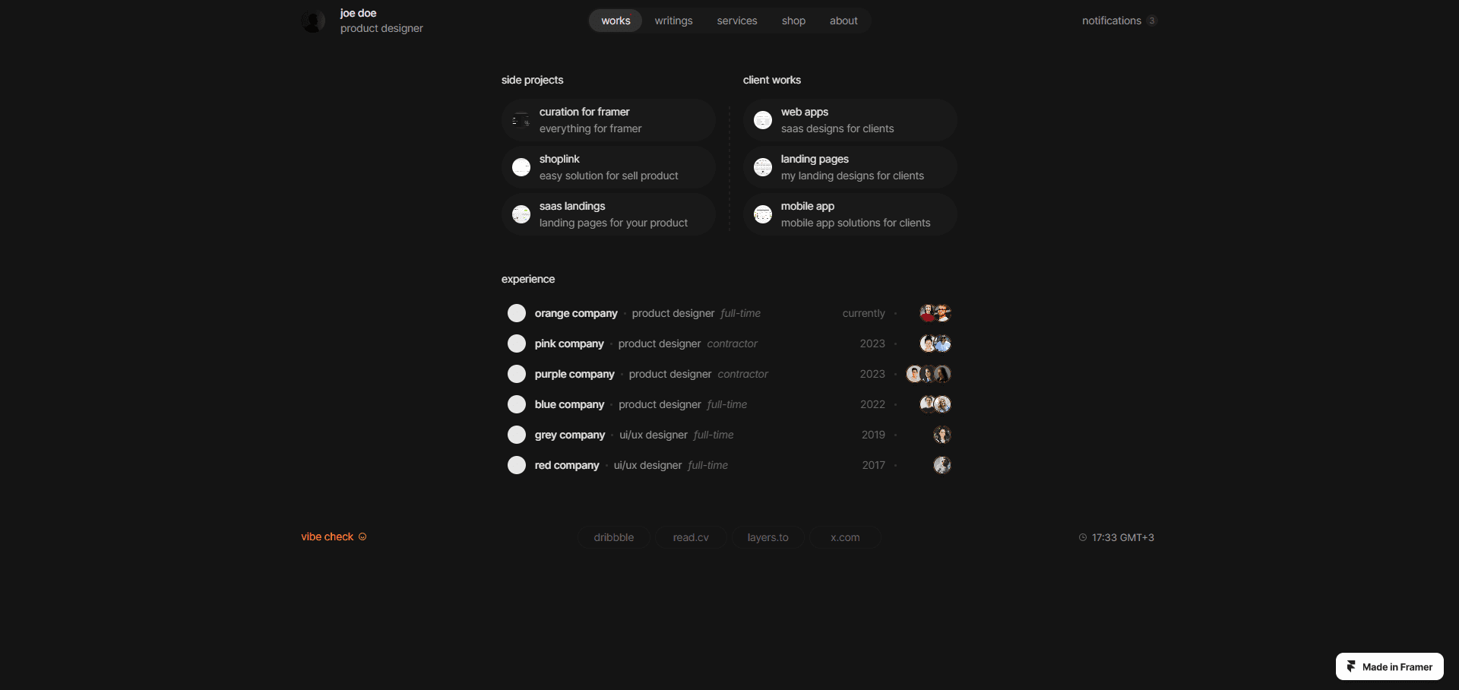
Task: Click purple company team avatars
Action: (x=929, y=374)
